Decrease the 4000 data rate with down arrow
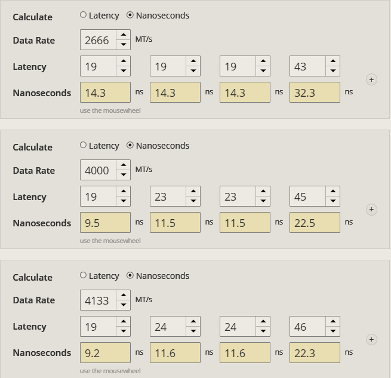 pyautogui.click(x=124, y=175)
